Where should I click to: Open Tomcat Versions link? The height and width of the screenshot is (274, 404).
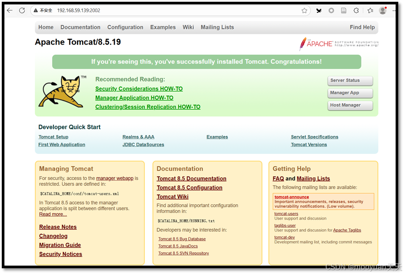(x=309, y=145)
